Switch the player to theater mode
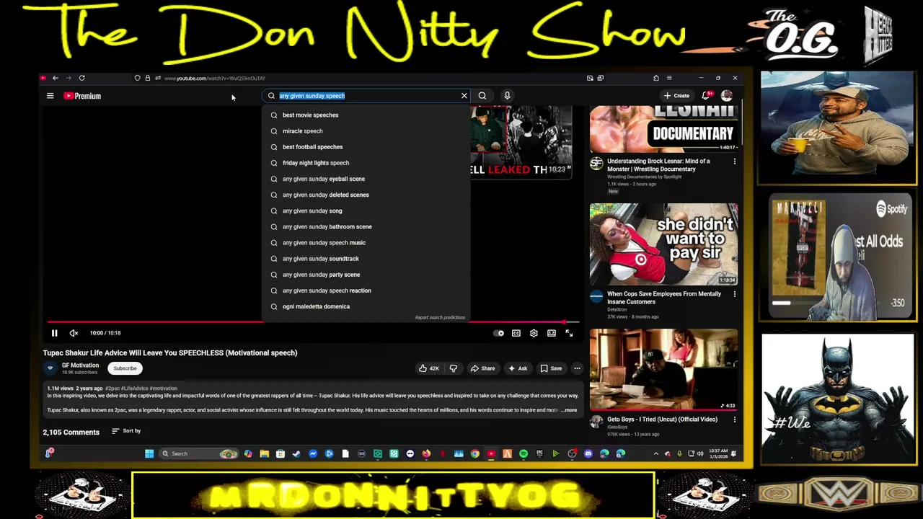The image size is (923, 519). click(552, 333)
